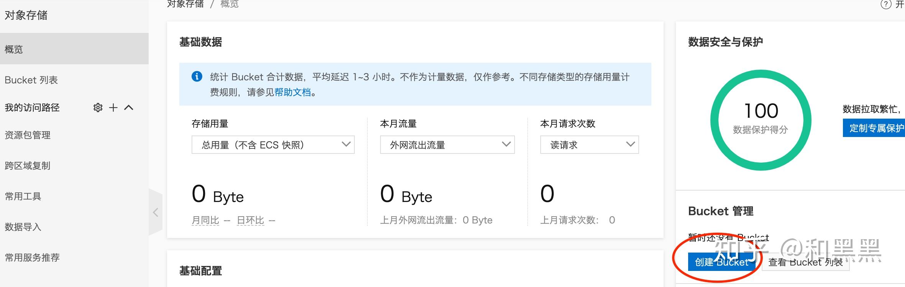The image size is (905, 287).
Task: Click the plus icon next to 我的访问路径
Action: click(x=113, y=108)
